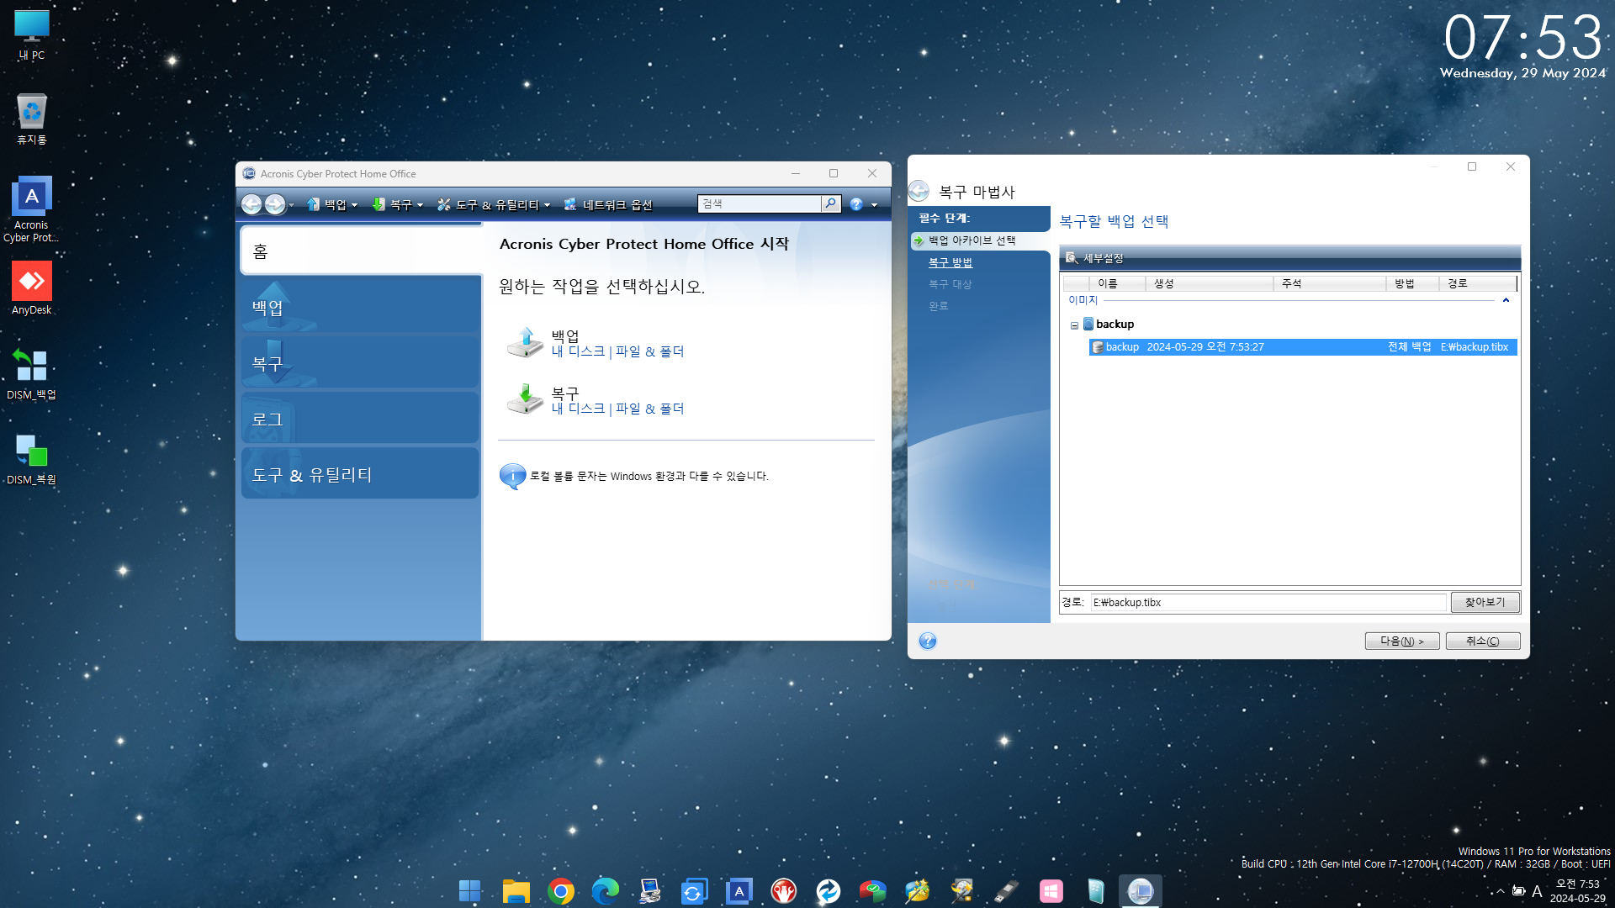Select the backup 2024-05-29 전체 백업 row
The image size is (1615, 908).
point(1303,347)
